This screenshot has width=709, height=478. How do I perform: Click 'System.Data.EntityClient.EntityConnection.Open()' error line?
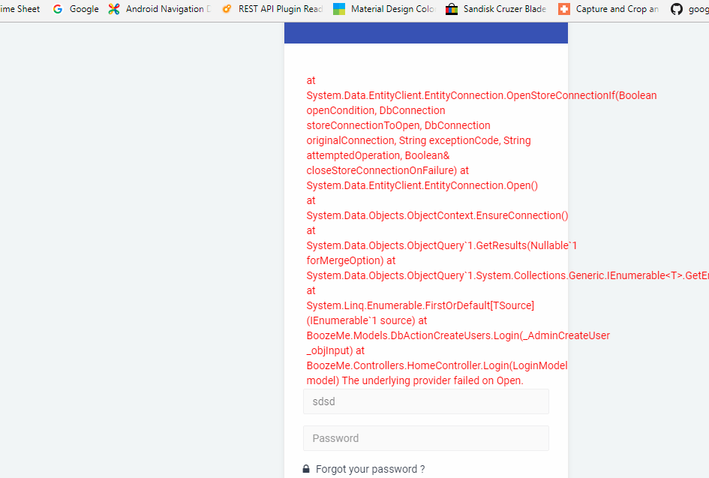[x=422, y=185]
